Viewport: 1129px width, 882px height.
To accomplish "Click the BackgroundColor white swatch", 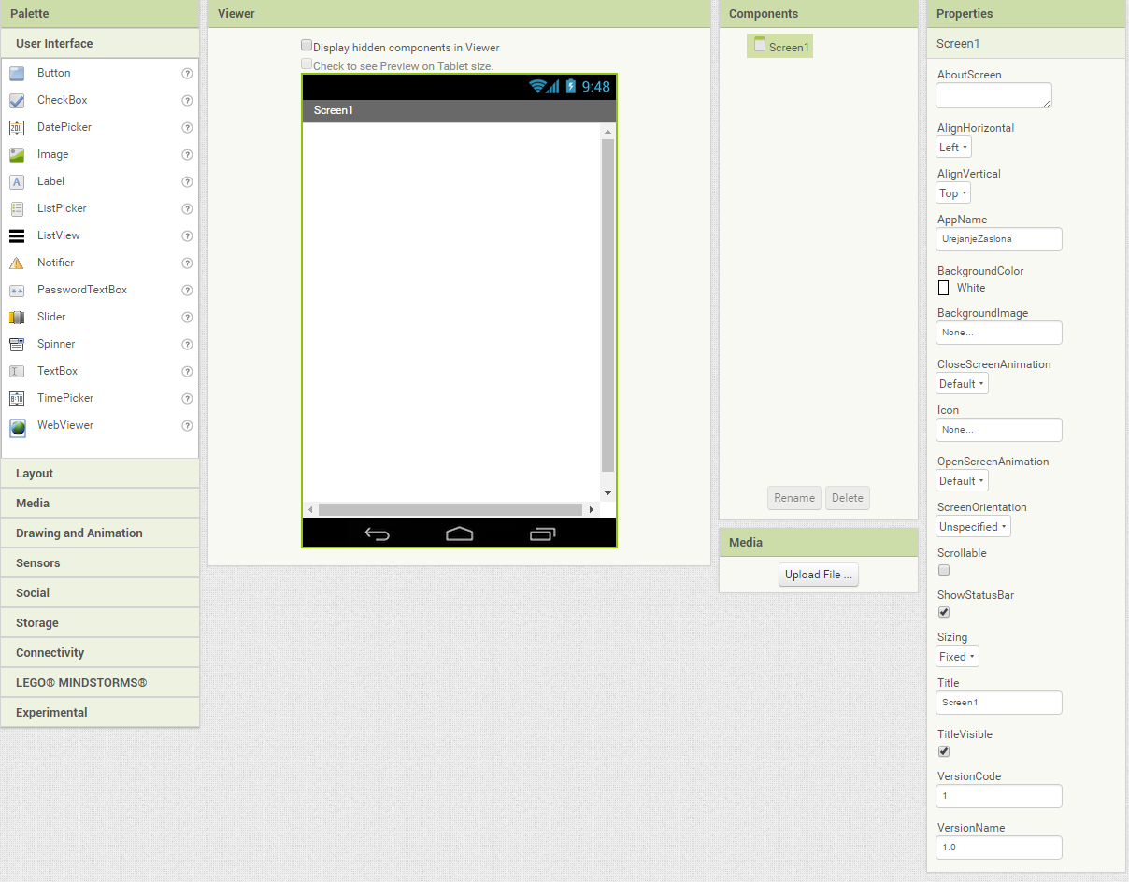I will [943, 288].
